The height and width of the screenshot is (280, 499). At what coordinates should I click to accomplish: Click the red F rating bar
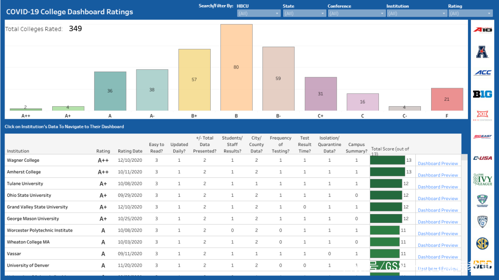(x=447, y=99)
